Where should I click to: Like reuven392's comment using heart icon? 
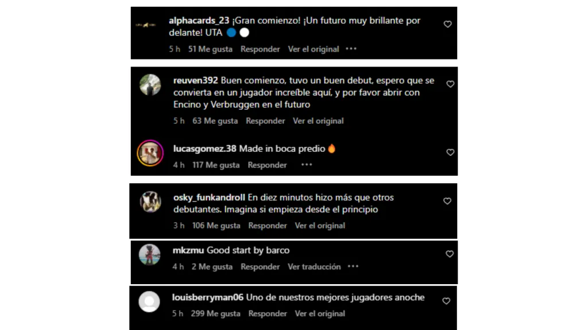pos(450,84)
